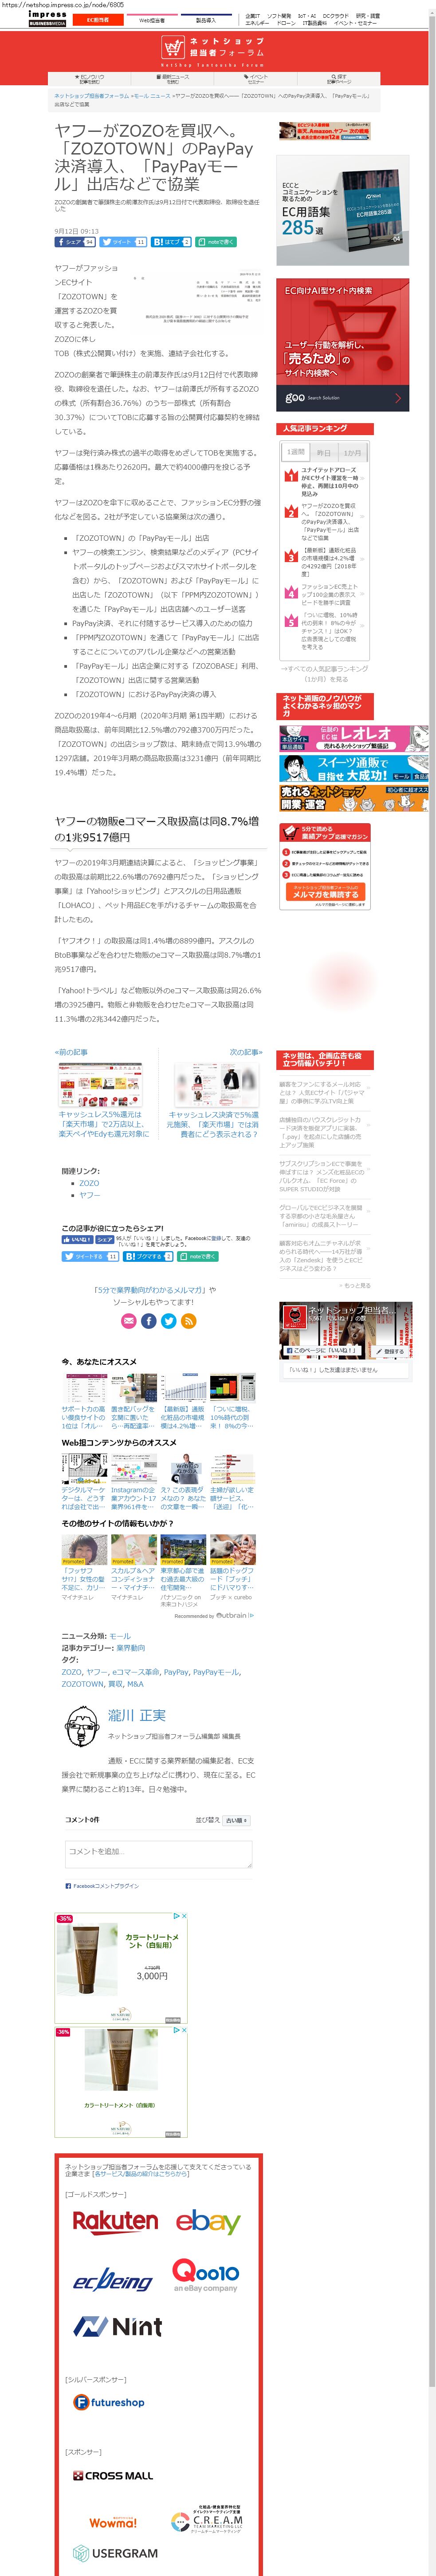Viewport: 436px width, 2576px height.
Task: Open the Outbrain recommended-by logo link
Action: click(234, 1616)
